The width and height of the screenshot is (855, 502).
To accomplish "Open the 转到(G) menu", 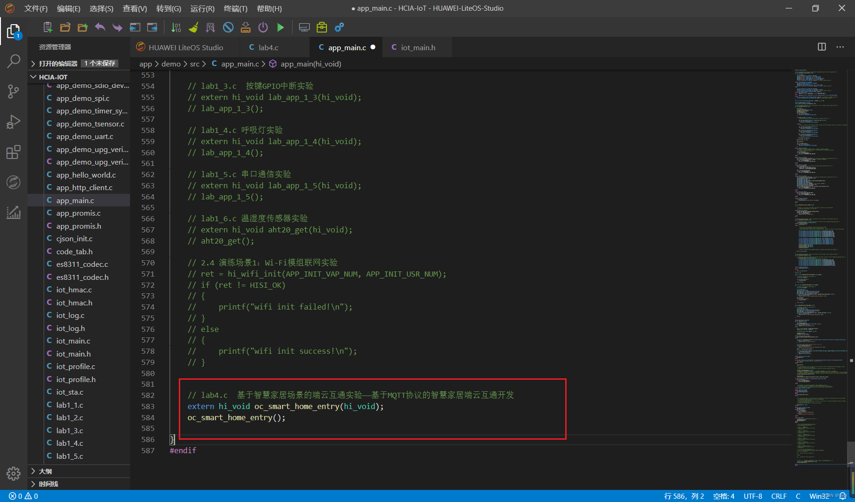I will tap(169, 8).
